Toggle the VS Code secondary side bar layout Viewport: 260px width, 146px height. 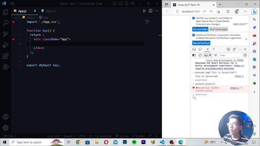(126, 4)
